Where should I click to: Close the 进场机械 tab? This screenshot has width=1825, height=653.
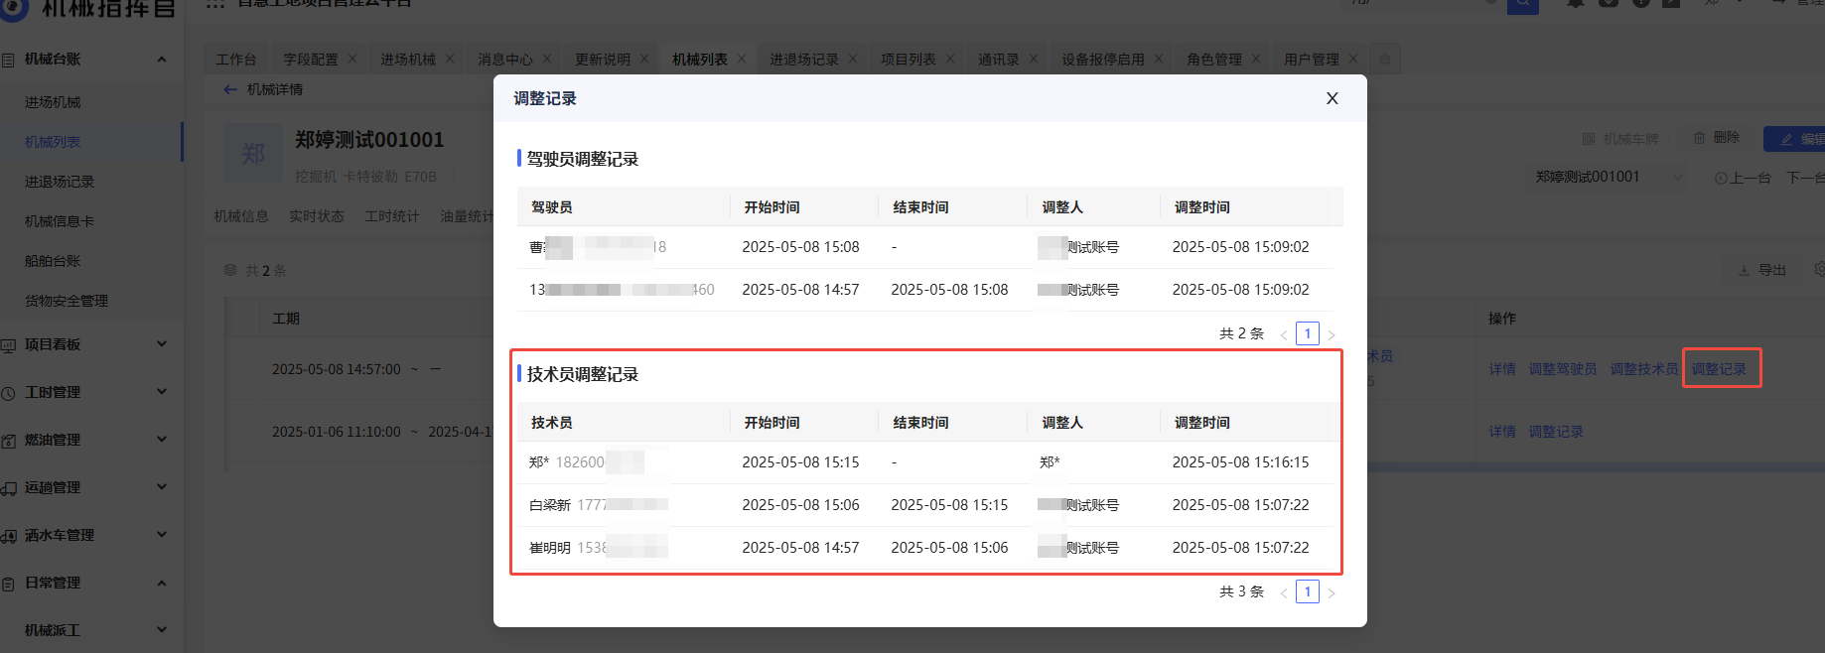coord(450,59)
